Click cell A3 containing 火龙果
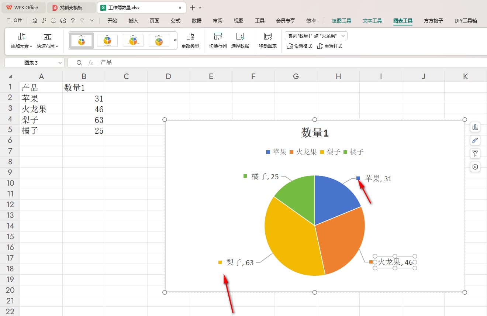The image size is (487, 316). 41,109
